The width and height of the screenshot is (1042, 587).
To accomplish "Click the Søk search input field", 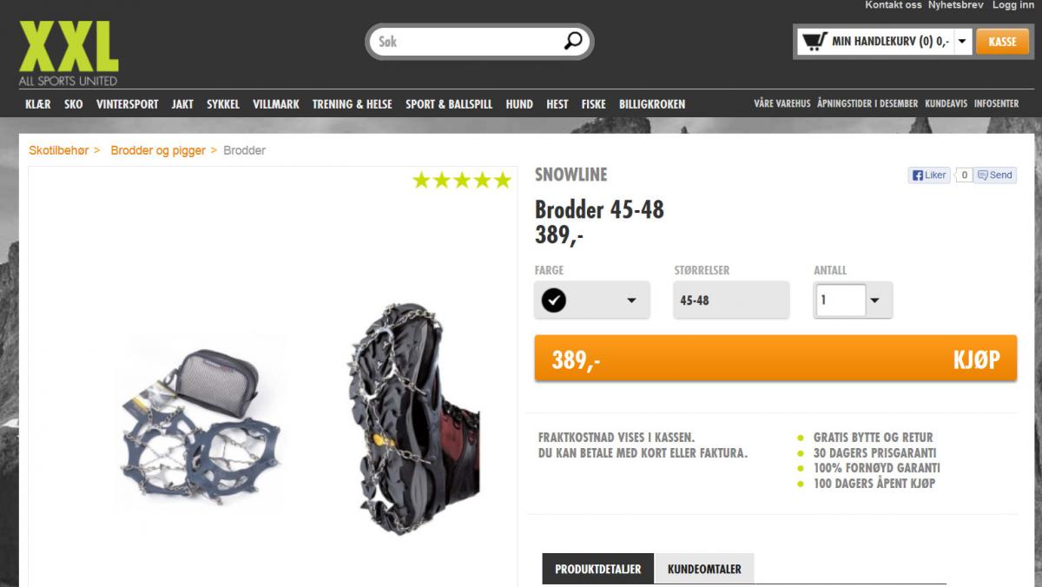I will coord(469,41).
